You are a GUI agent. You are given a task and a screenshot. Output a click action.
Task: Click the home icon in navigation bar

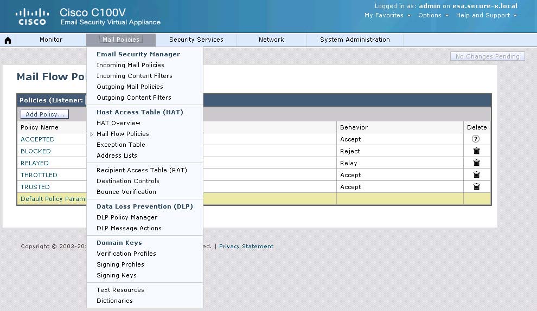click(x=8, y=41)
